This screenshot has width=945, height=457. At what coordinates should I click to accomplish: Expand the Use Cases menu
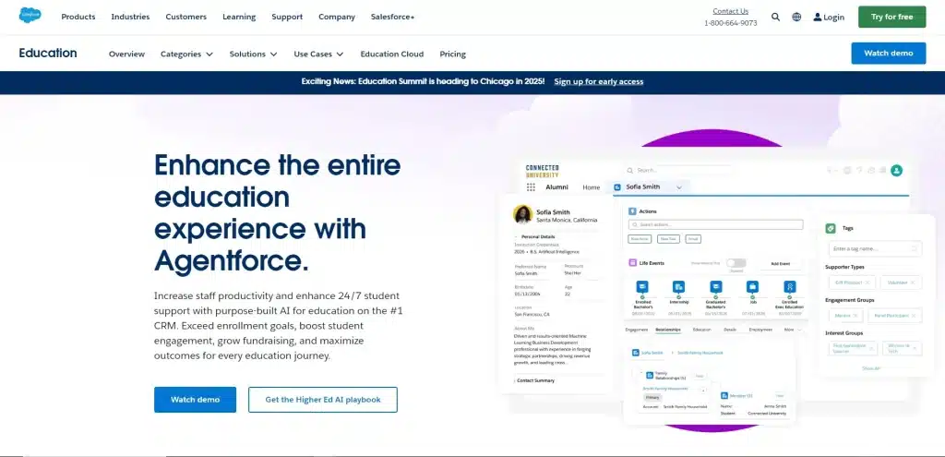click(318, 54)
